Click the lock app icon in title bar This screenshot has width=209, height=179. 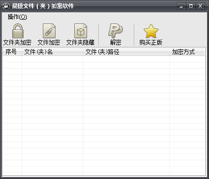(6, 6)
